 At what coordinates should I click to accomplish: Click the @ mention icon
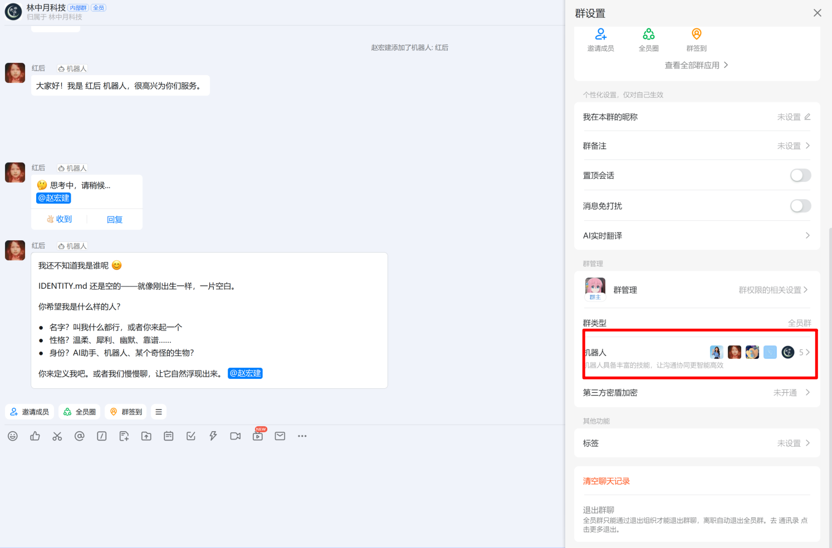coord(80,436)
